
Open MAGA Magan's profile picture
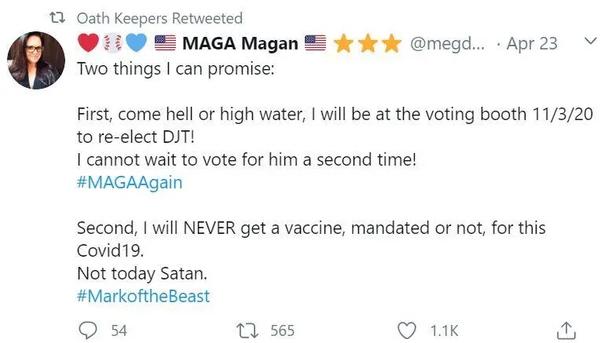pos(36,60)
